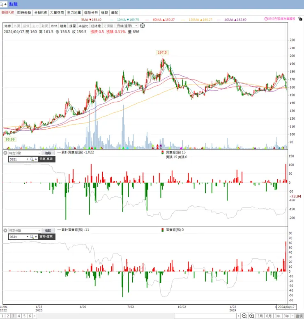Click the 5MA 165.40 legend label
Screen dimensions: 304x319
pyautogui.click(x=91, y=20)
